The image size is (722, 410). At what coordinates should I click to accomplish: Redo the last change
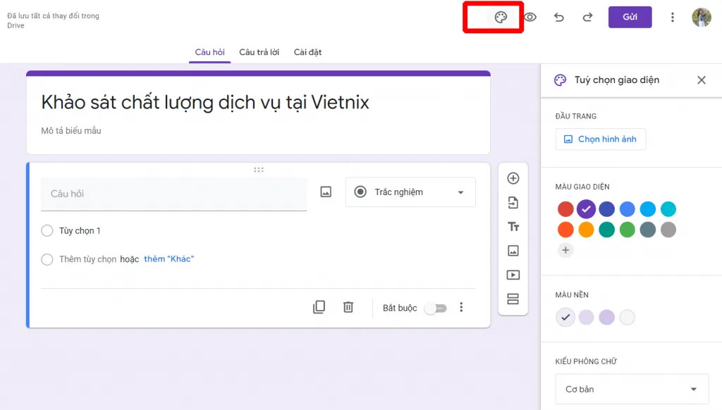pyautogui.click(x=587, y=17)
